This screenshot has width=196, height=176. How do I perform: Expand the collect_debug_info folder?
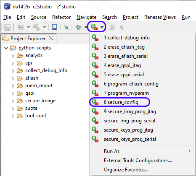coord(13,71)
